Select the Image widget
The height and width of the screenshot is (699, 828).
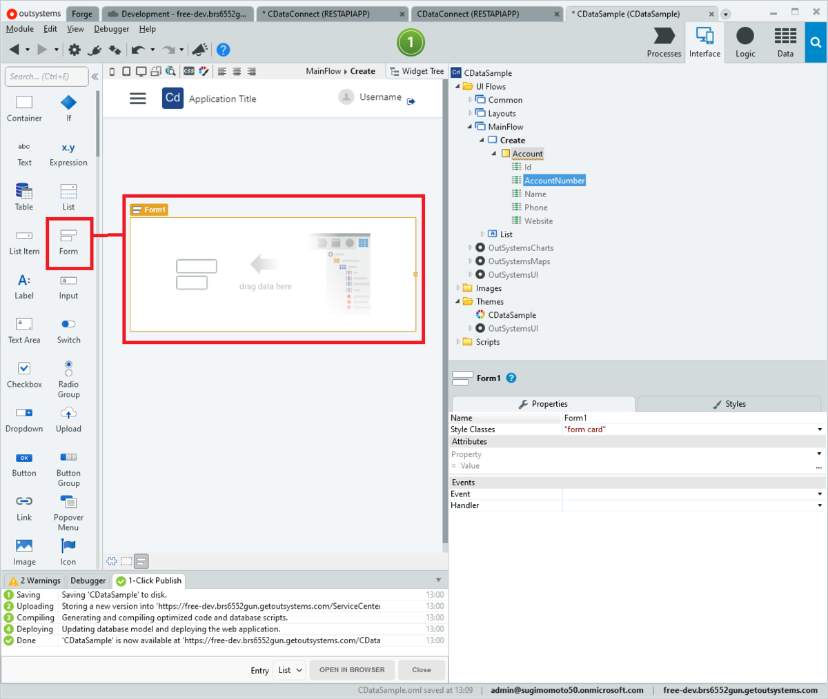[x=24, y=553]
